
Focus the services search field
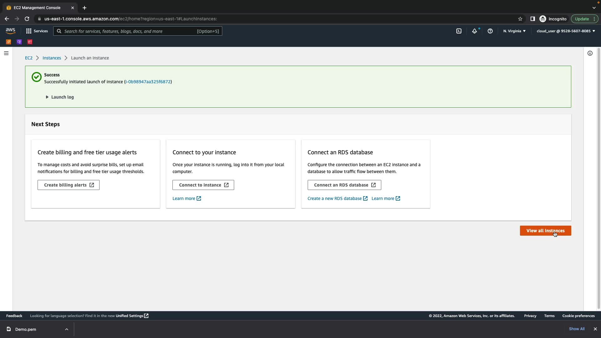128,31
